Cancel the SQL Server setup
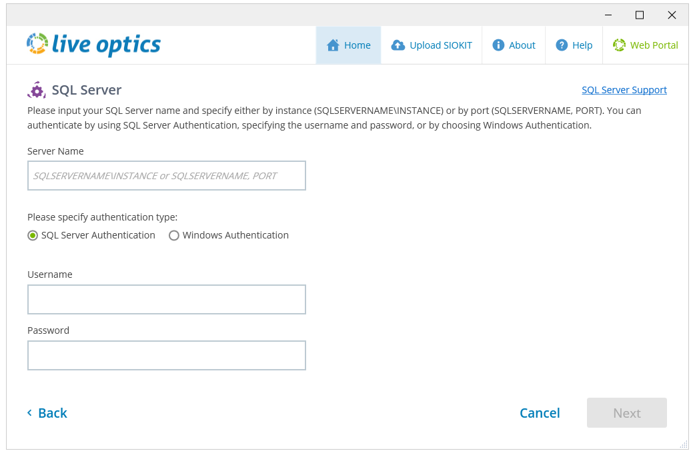 pyautogui.click(x=540, y=413)
